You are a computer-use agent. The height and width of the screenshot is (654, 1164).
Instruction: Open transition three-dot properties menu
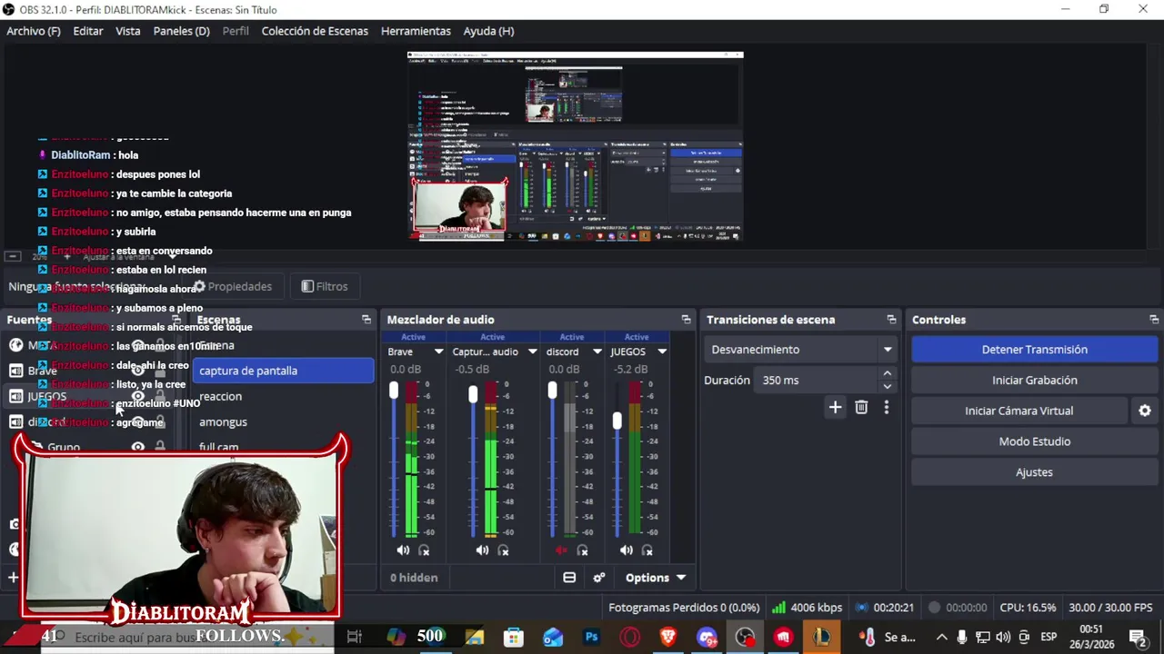(x=887, y=407)
